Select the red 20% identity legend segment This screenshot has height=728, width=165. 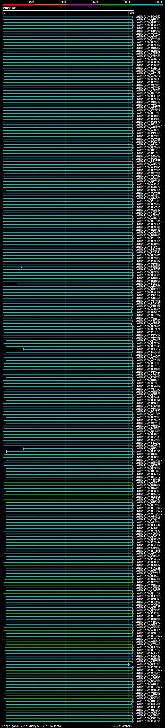[x=18, y=5]
